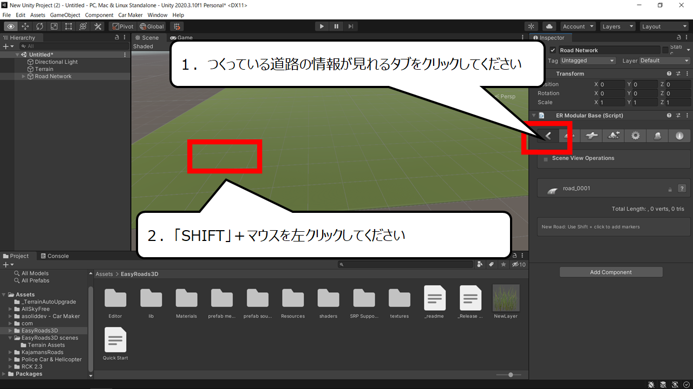Toggle the Static checkbox
This screenshot has width=693, height=389.
click(665, 50)
